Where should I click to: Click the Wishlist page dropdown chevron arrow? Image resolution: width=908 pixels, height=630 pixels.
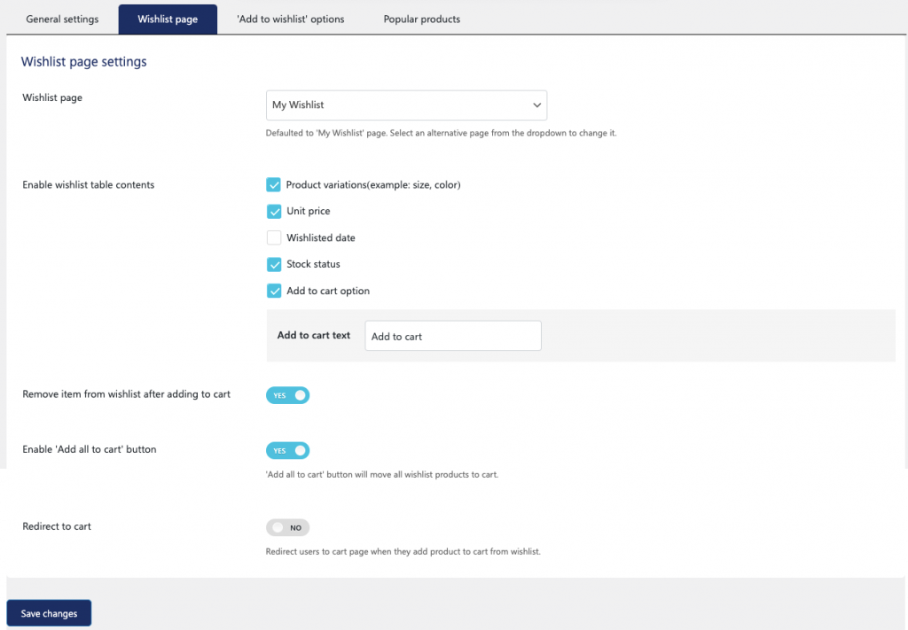(x=536, y=105)
